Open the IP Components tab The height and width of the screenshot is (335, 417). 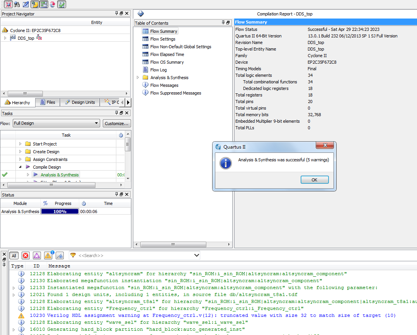[112, 102]
